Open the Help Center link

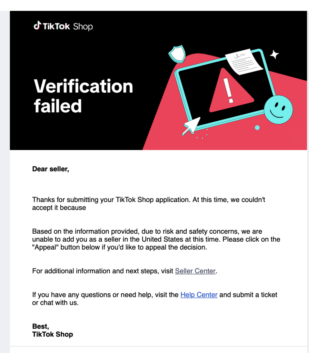pyautogui.click(x=199, y=295)
